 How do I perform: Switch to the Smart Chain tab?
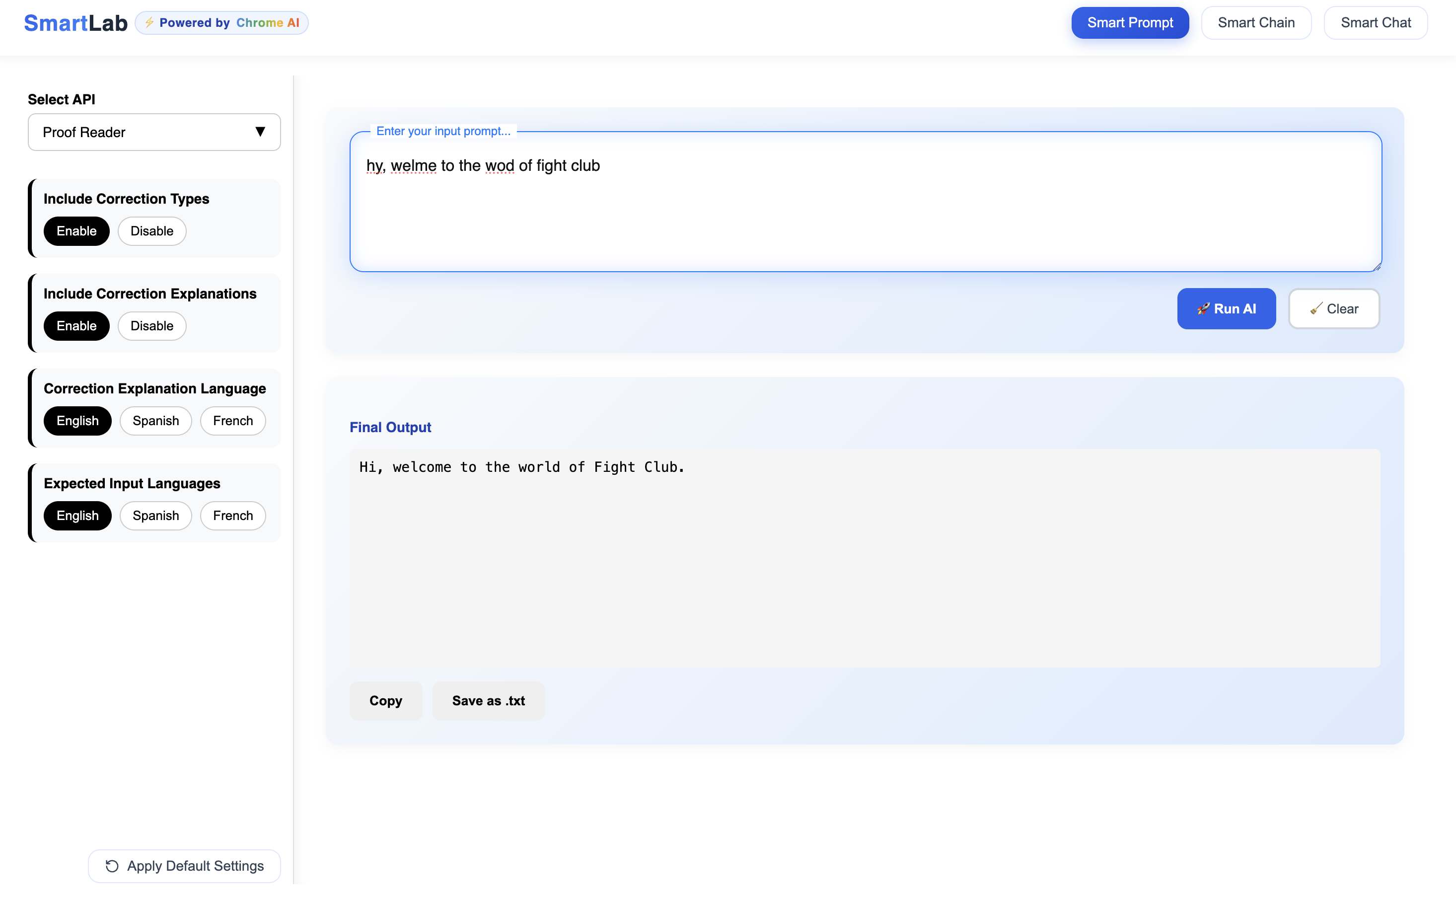click(1255, 23)
